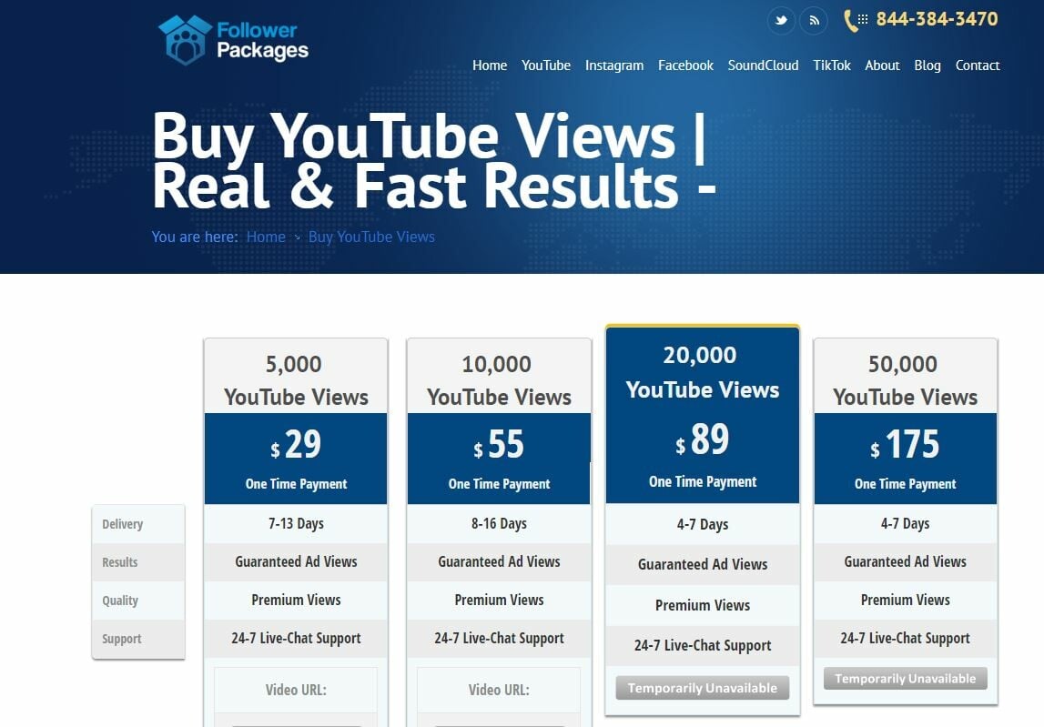Click One Time Payment under $89
Screen dimensions: 1044x727
pos(703,482)
